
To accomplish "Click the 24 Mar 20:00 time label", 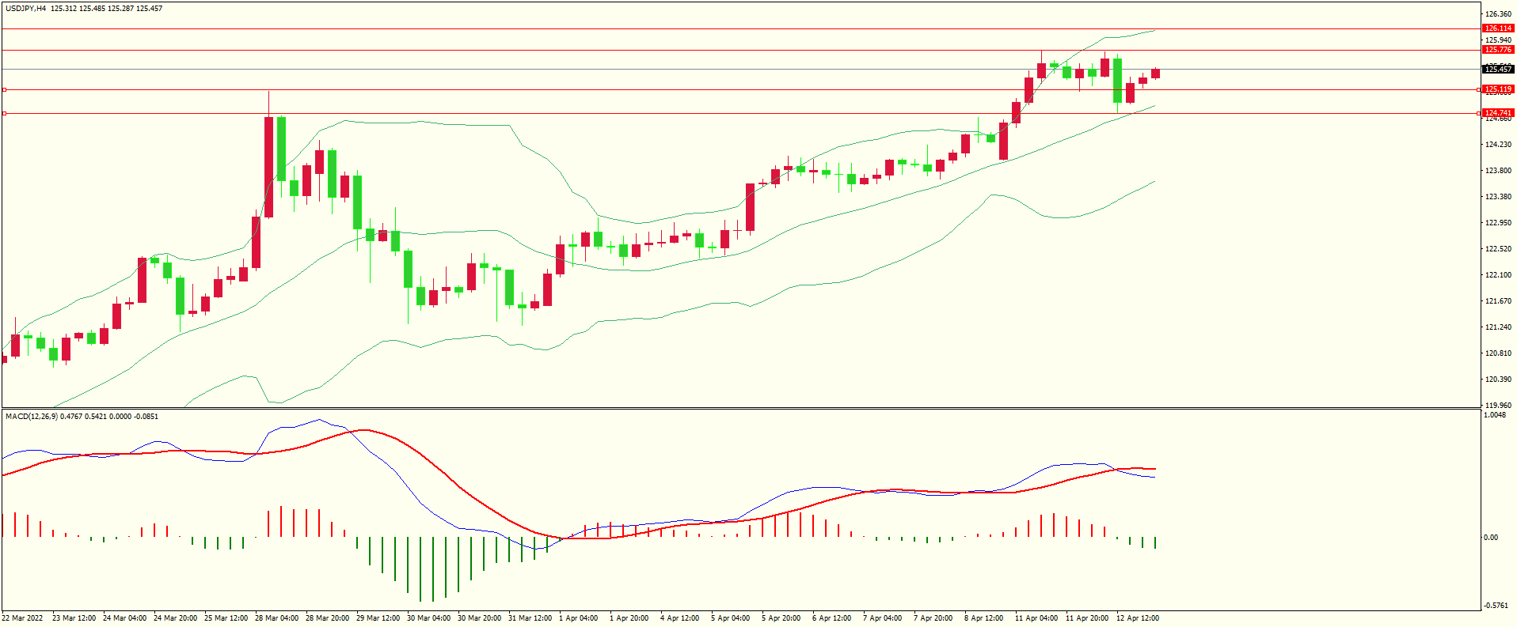I will [175, 618].
